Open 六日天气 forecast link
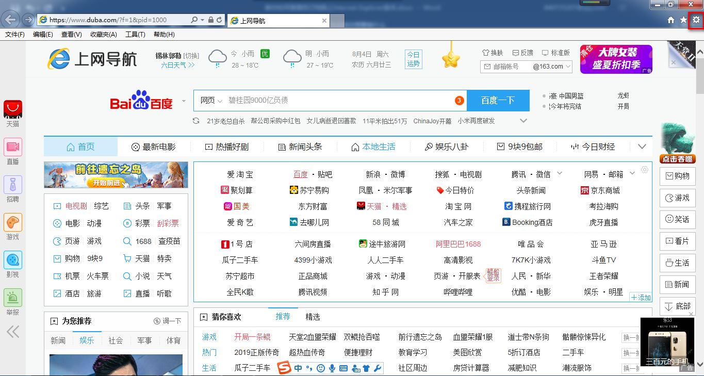The image size is (704, 376). tap(177, 65)
